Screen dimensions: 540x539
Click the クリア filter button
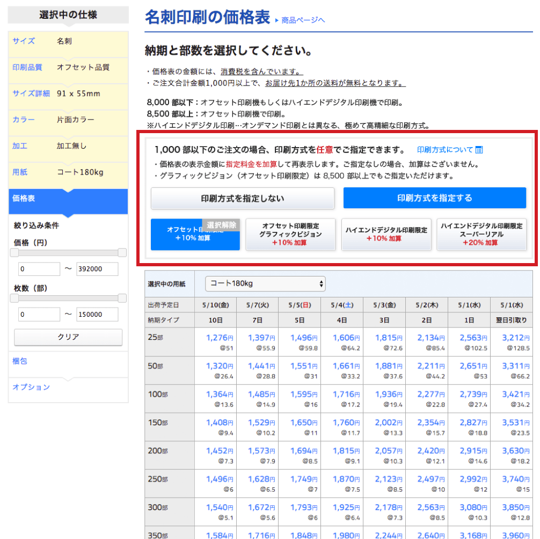[x=68, y=337]
